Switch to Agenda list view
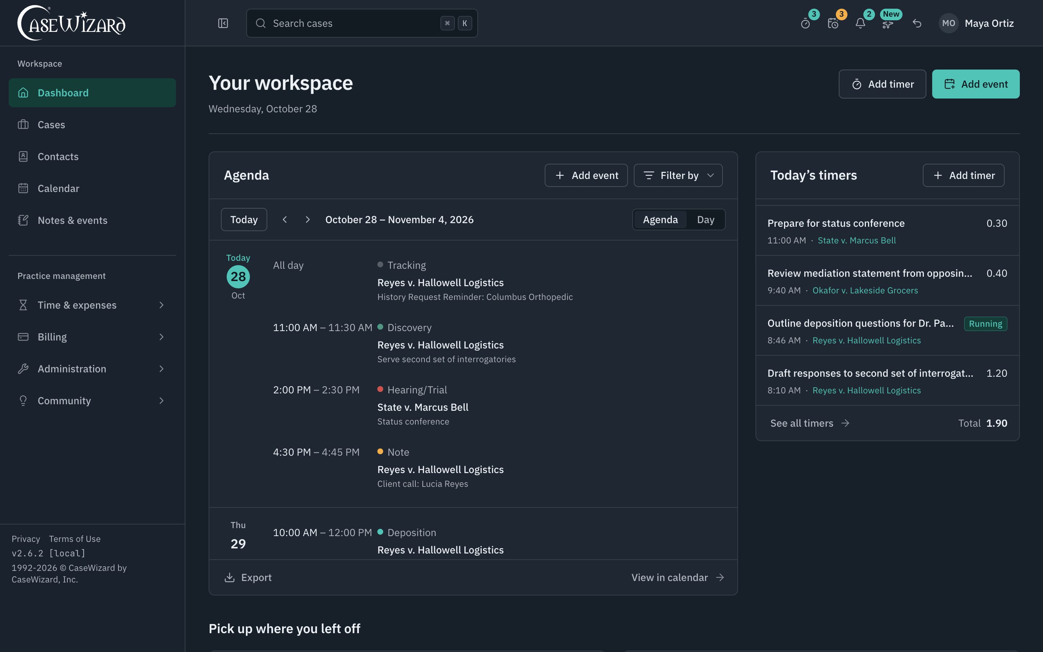Screen dimensions: 1043x652 660,220
